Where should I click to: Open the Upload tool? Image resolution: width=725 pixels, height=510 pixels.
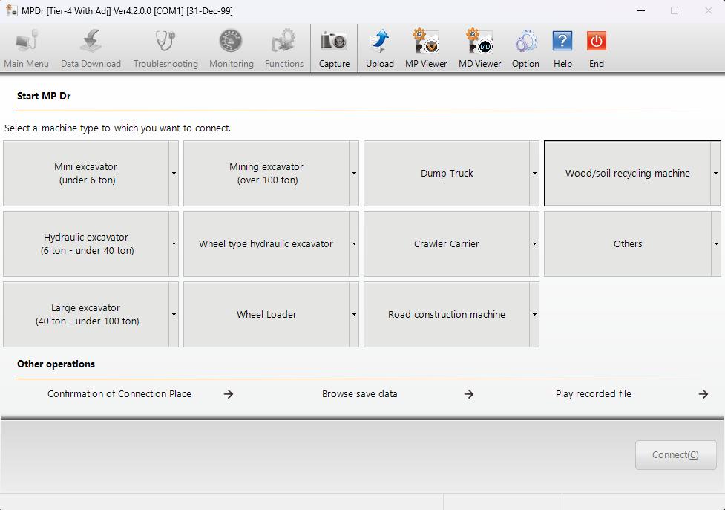click(379, 42)
